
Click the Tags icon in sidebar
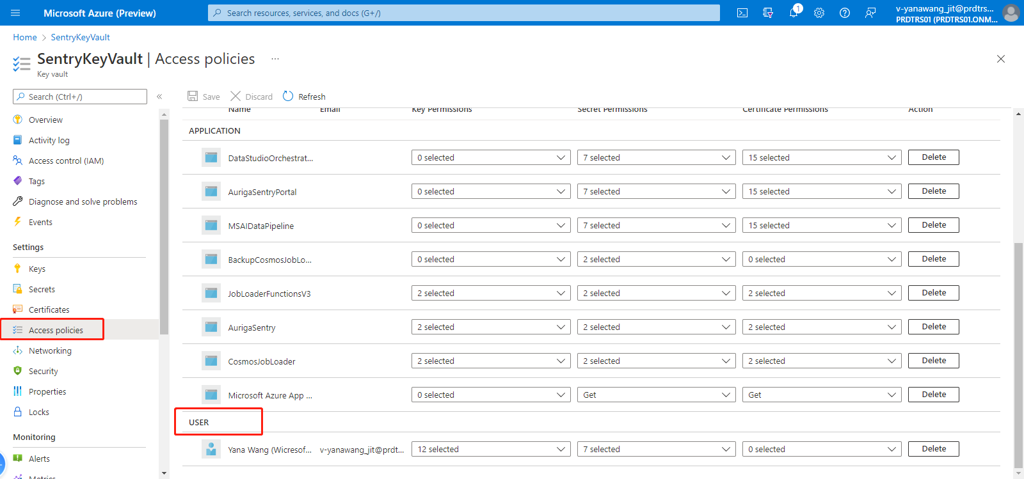[x=17, y=181]
